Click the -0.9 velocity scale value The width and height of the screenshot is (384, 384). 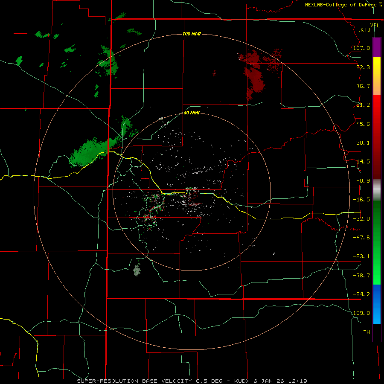(363, 181)
